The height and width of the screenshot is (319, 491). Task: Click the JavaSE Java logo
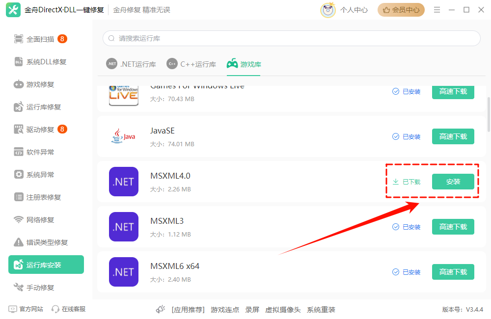point(123,136)
